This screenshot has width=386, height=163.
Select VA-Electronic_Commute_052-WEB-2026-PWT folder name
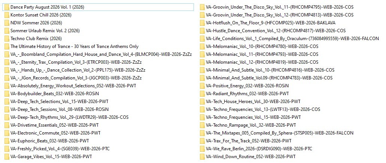pyautogui.click(x=55, y=133)
